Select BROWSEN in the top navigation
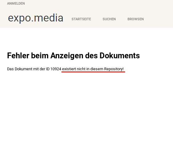The height and width of the screenshot is (143, 173). (136, 19)
